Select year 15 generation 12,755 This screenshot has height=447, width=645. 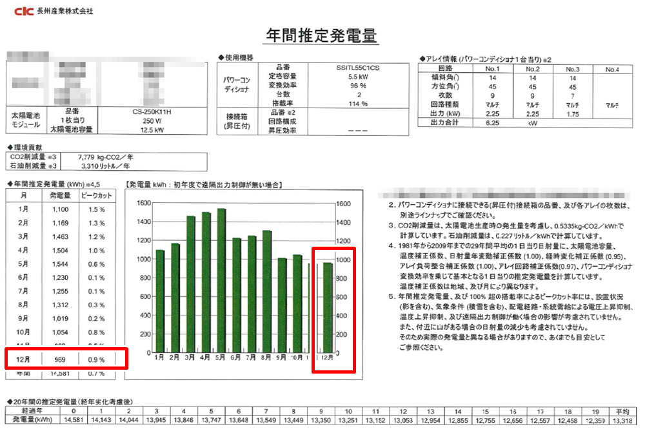click(486, 421)
